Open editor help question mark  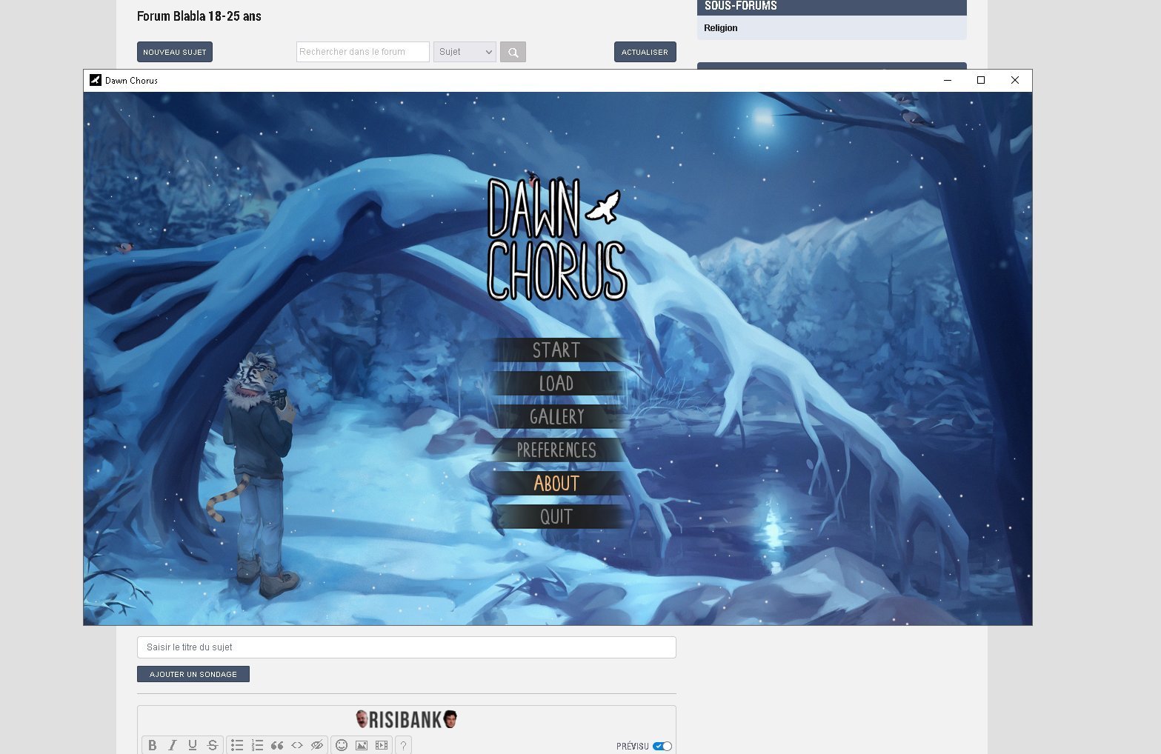pyautogui.click(x=404, y=745)
